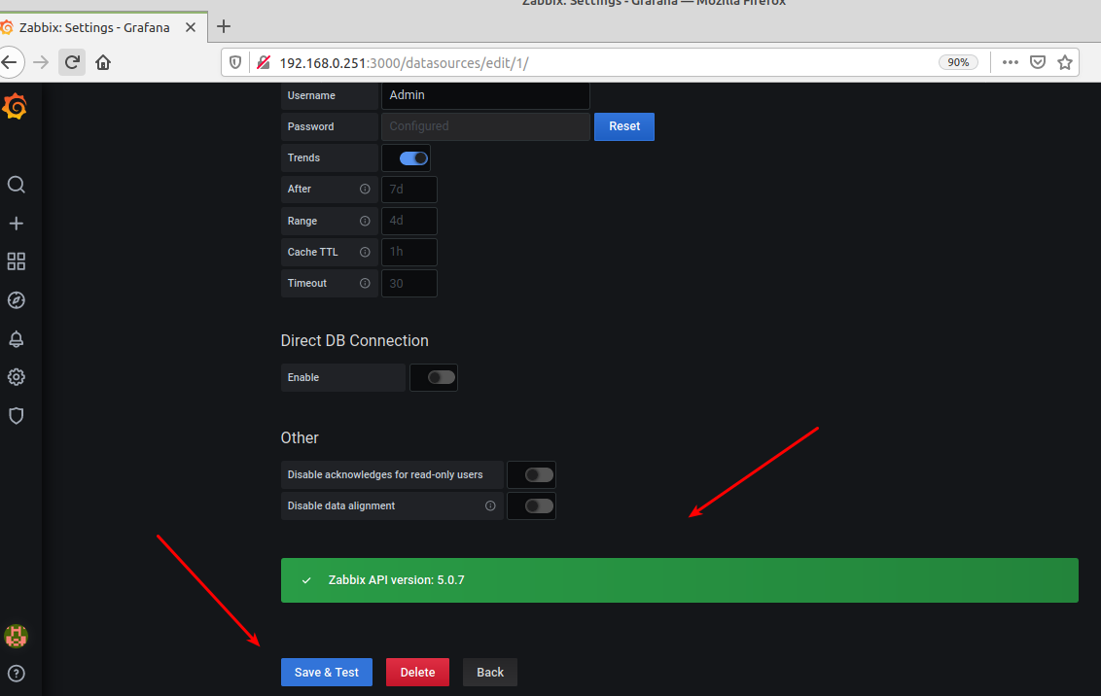The width and height of the screenshot is (1101, 696).
Task: Open the Configuration gear icon
Action: (16, 377)
